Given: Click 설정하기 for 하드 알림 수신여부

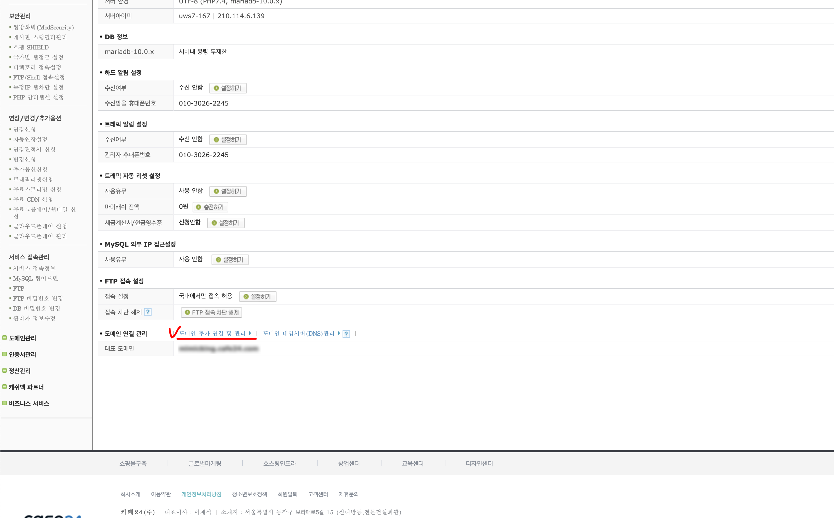Looking at the screenshot, I should [x=228, y=88].
